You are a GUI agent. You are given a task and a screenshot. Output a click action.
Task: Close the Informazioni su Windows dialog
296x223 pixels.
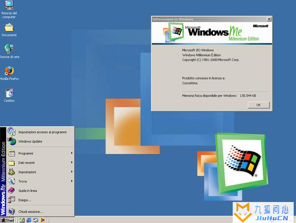[269, 19]
